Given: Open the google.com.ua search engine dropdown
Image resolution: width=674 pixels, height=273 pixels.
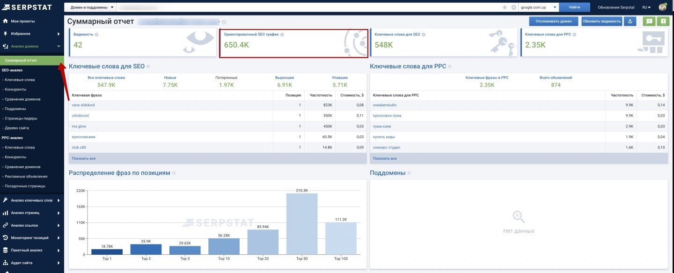Looking at the screenshot, I should (x=539, y=7).
